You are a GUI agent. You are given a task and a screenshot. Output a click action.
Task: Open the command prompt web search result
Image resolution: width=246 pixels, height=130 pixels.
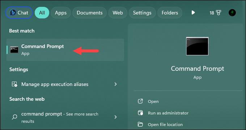point(65,117)
